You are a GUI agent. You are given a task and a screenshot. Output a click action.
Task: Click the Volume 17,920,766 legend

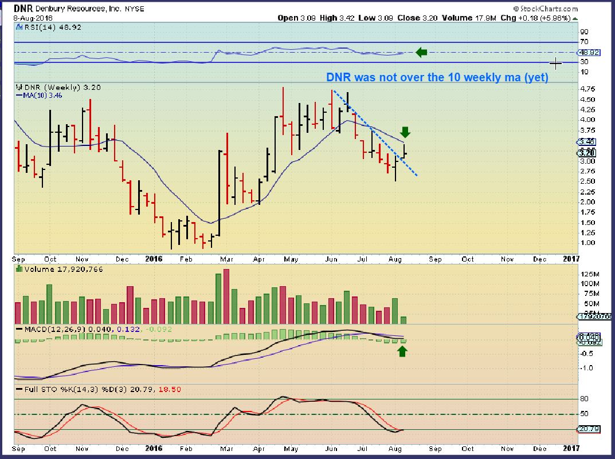coord(64,270)
